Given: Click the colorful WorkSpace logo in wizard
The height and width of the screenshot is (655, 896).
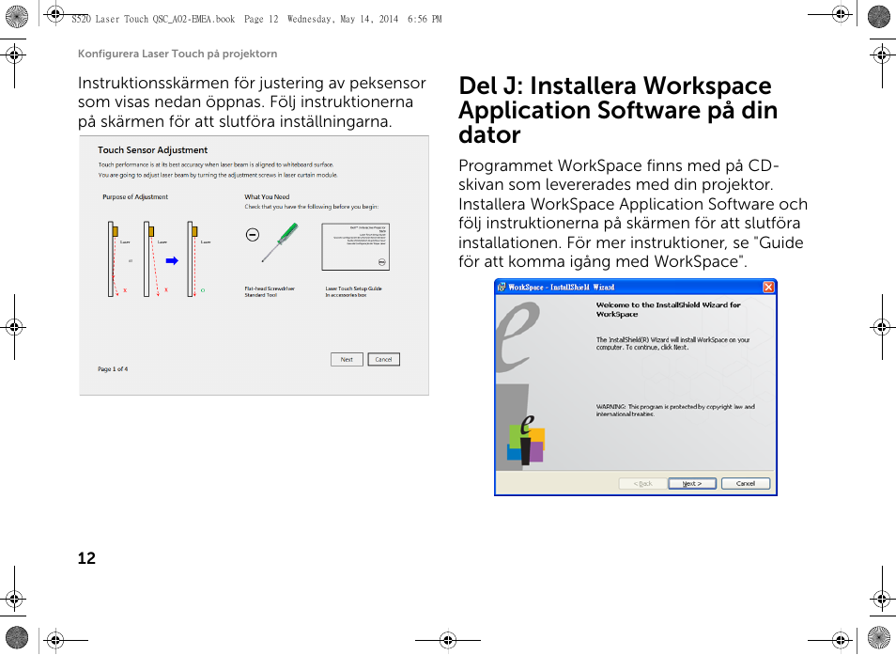Looking at the screenshot, I should click(526, 440).
